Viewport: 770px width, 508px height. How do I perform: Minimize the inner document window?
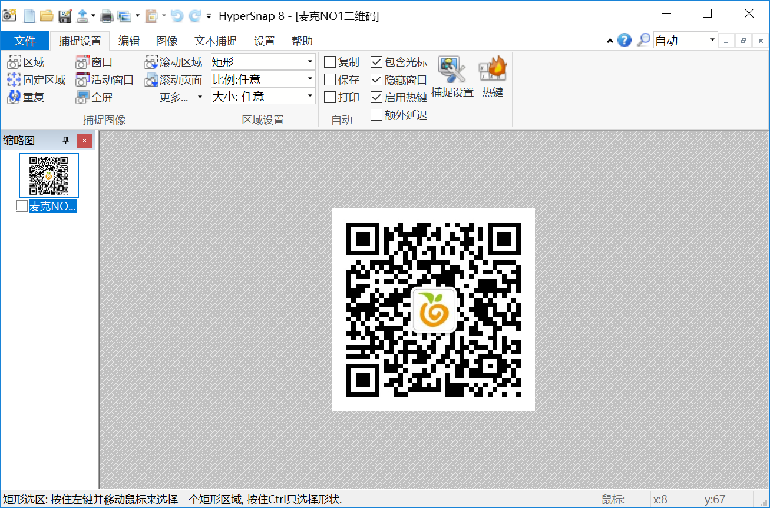[726, 41]
